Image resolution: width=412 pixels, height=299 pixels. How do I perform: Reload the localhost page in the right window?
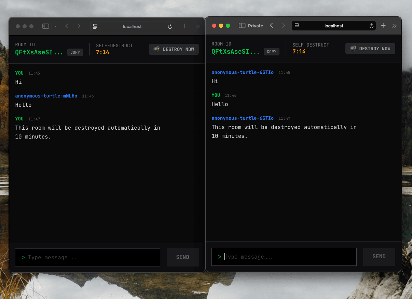tap(371, 26)
